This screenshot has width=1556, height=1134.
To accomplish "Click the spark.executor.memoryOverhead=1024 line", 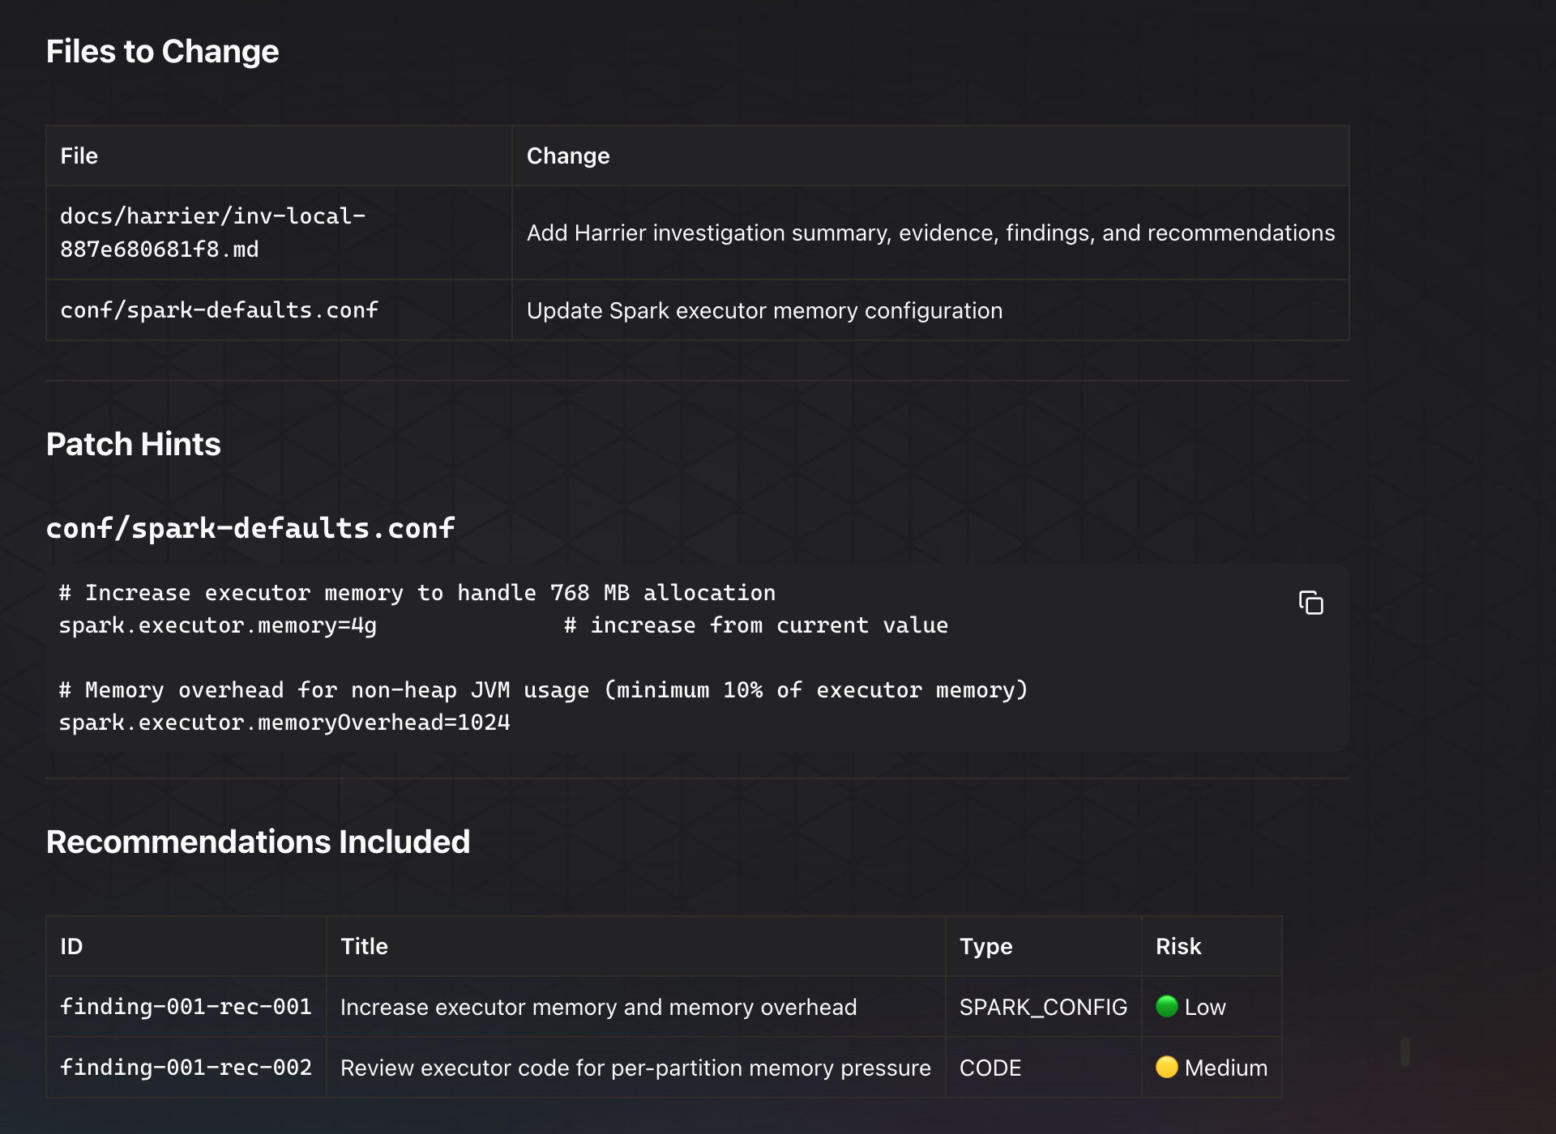I will pos(284,723).
